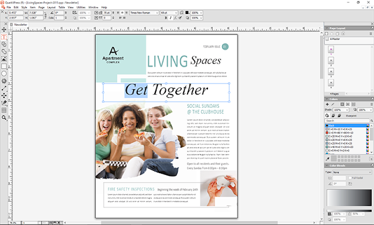The height and width of the screenshot is (225, 374).
Task: Select the Starburst tool
Action: tap(4, 81)
